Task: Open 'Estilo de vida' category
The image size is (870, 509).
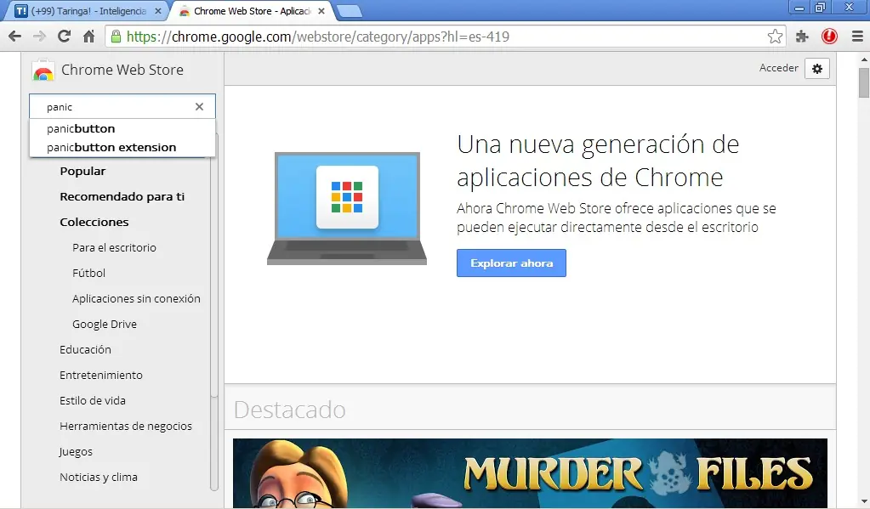Action: pyautogui.click(x=93, y=401)
